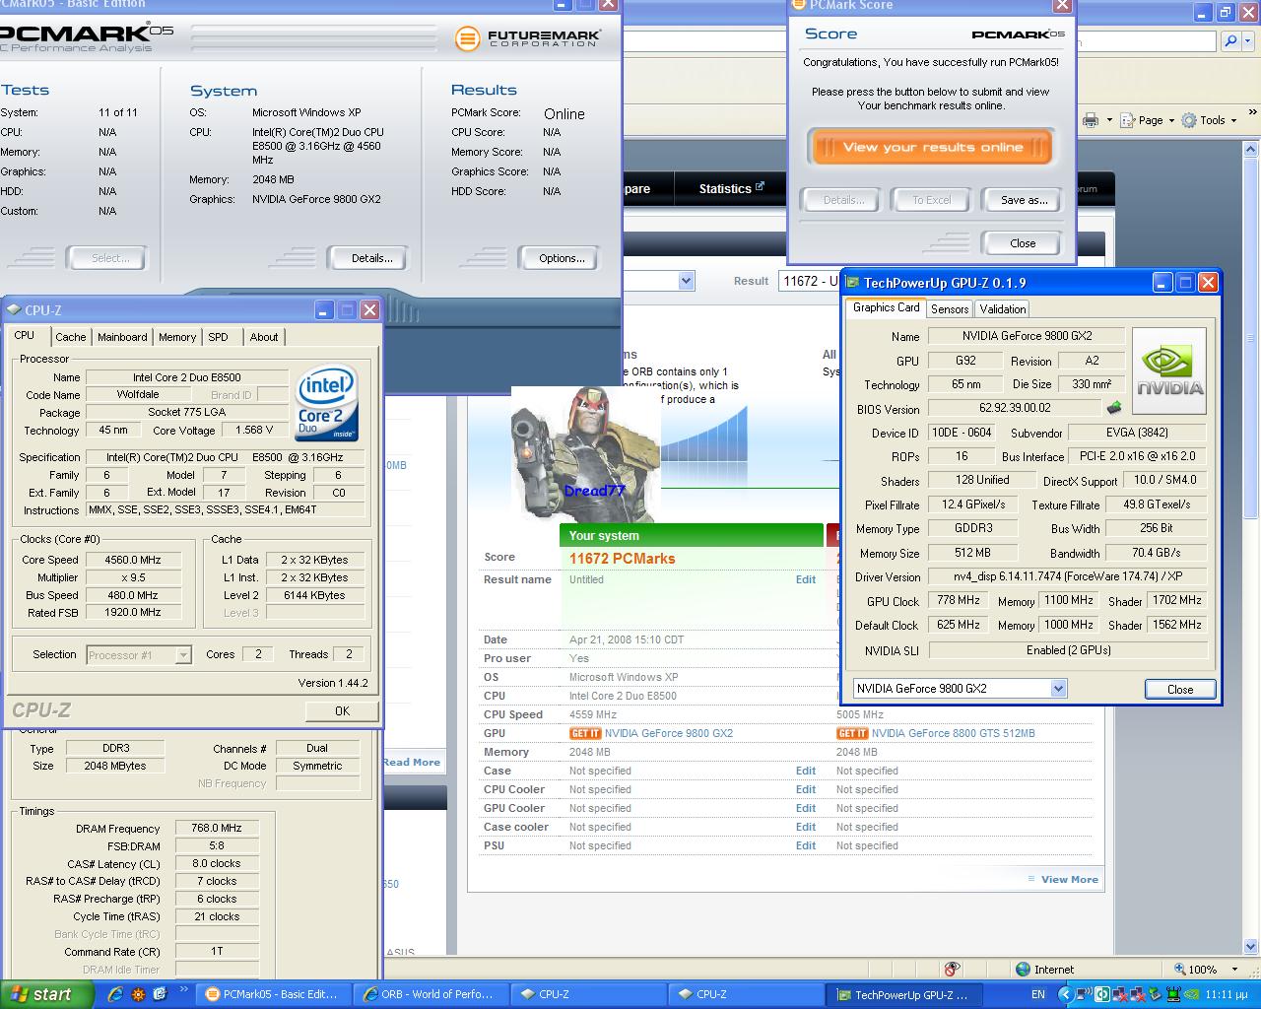Click the Dread77 avatar image
The height and width of the screenshot is (1009, 1261).
tap(584, 453)
